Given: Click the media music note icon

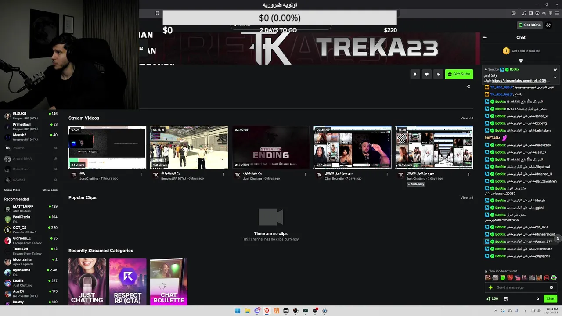Looking at the screenshot, I should pos(524,13).
